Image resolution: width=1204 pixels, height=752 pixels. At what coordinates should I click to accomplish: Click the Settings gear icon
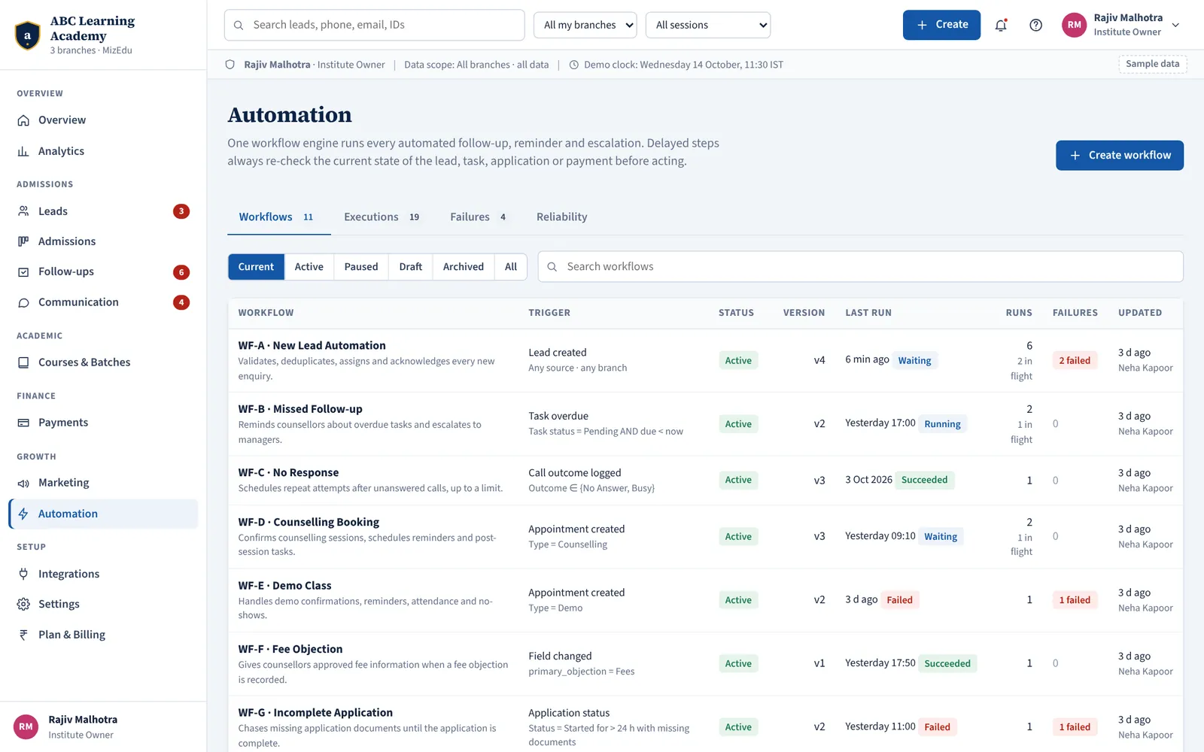click(x=23, y=604)
